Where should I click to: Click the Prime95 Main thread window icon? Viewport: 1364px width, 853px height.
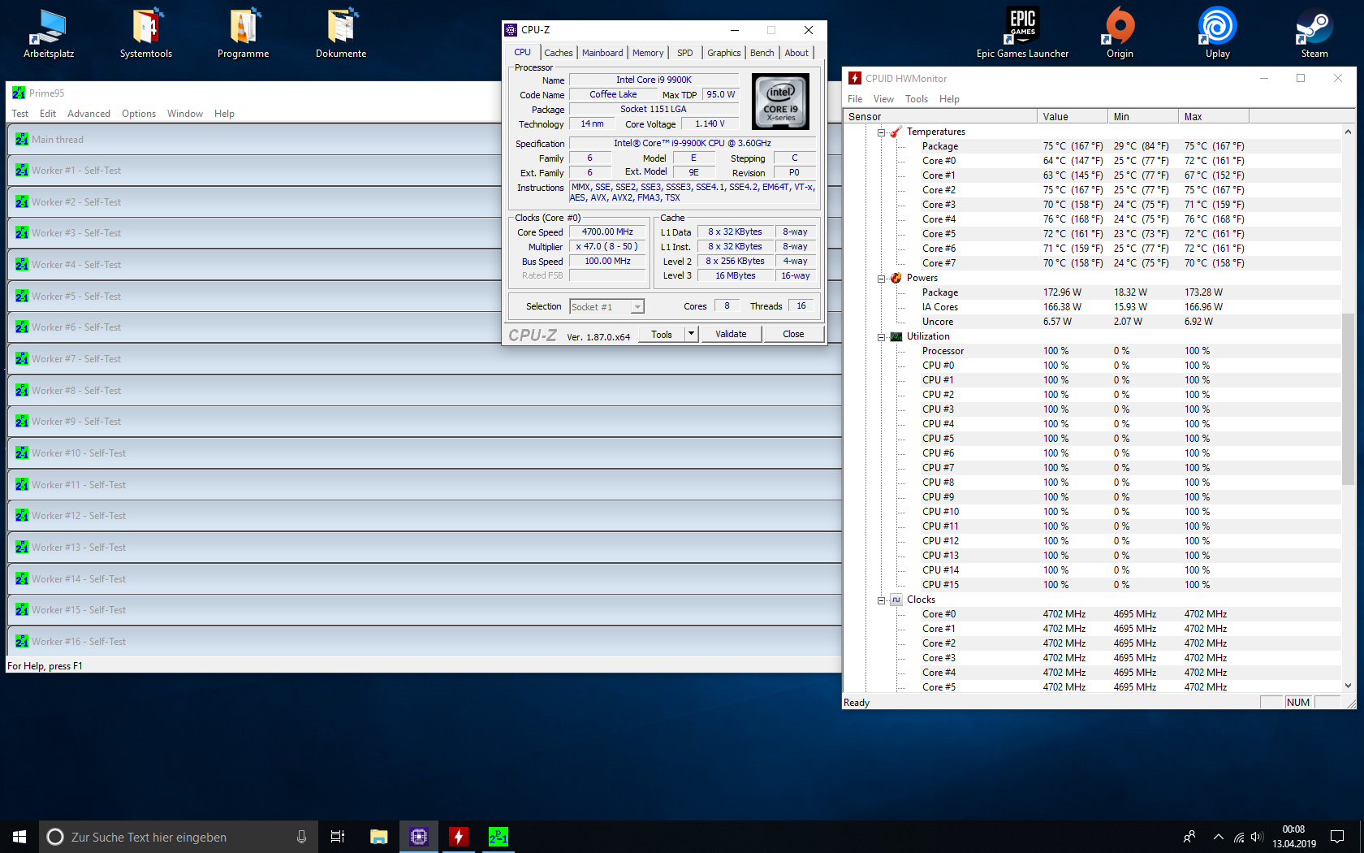(22, 140)
